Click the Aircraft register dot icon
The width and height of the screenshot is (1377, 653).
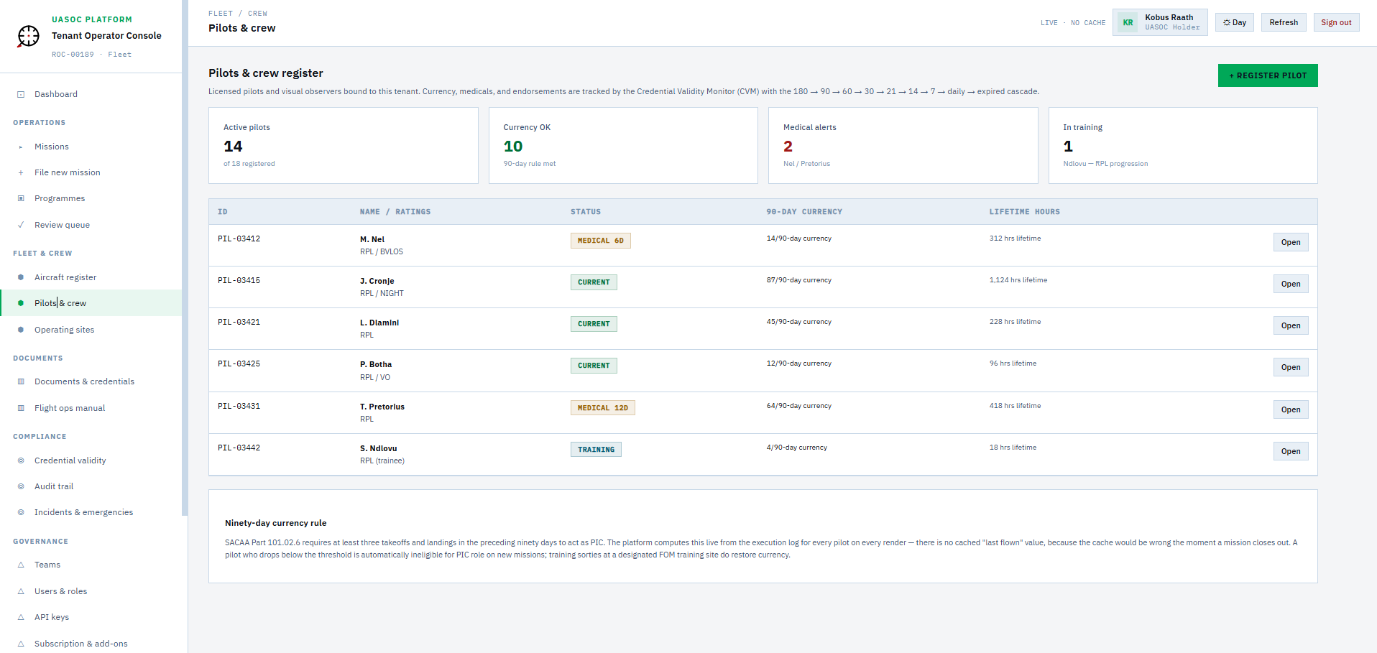21,277
